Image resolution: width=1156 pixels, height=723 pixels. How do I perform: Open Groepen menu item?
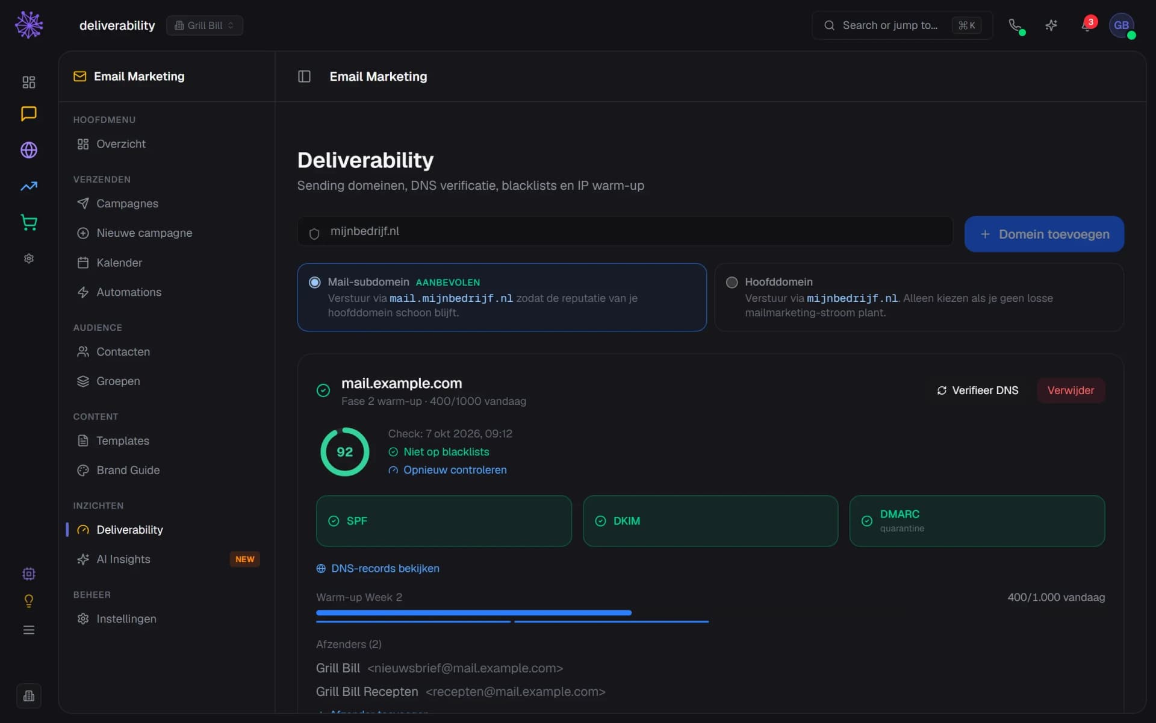[167, 381]
